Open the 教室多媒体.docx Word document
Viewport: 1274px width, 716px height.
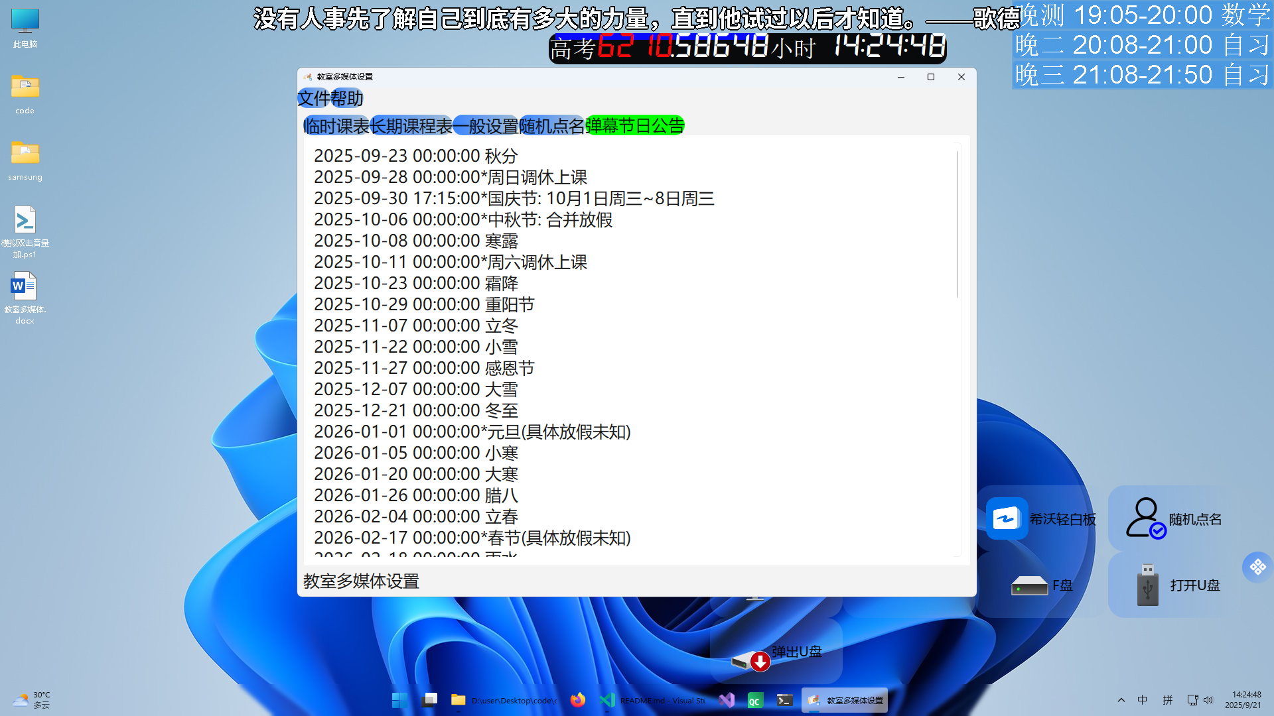25,287
